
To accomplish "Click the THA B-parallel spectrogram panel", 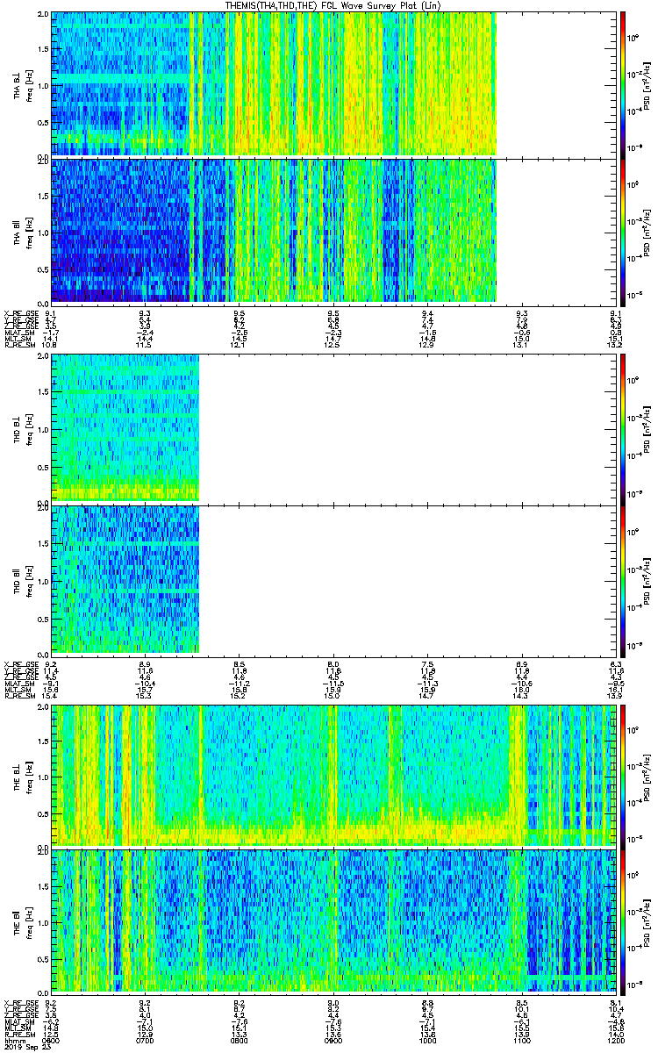I will coord(333,232).
